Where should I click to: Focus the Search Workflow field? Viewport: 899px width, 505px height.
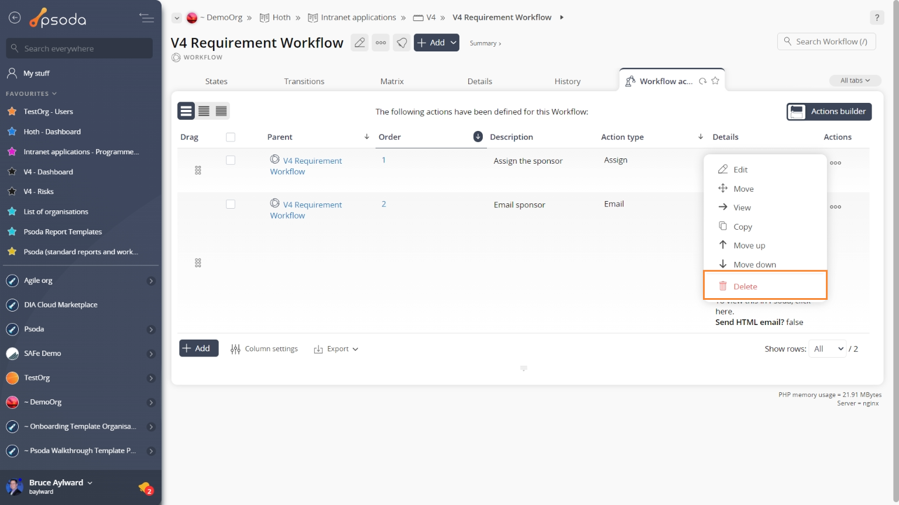826,41
